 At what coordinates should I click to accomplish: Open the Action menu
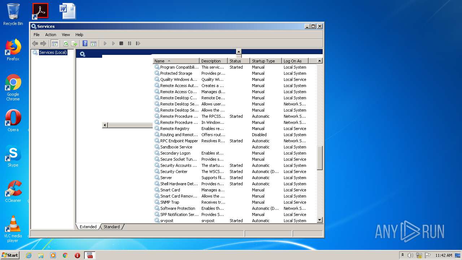[x=51, y=35]
